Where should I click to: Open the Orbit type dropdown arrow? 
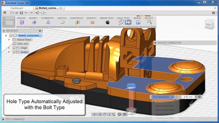(97, 114)
